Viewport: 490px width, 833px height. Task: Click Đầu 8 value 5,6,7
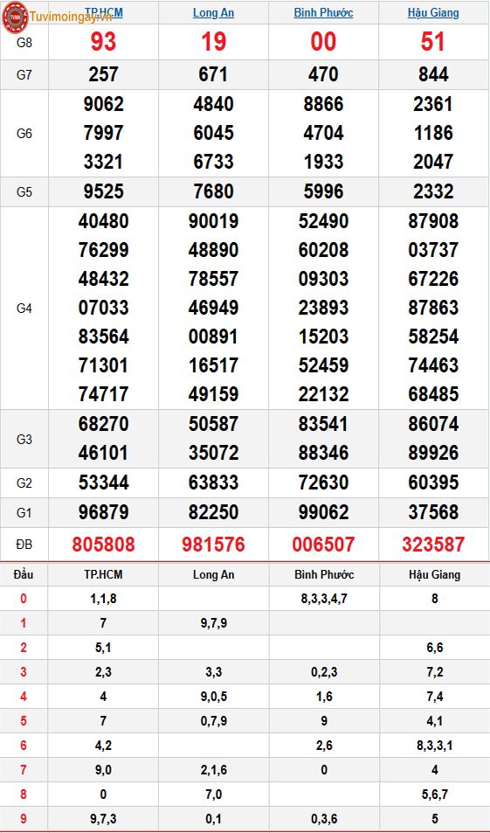point(434,795)
